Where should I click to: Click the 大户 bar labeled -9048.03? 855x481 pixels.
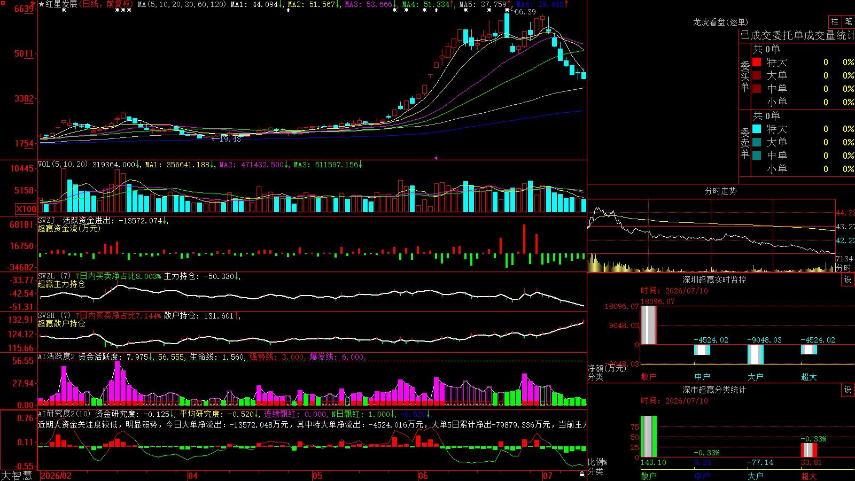755,354
